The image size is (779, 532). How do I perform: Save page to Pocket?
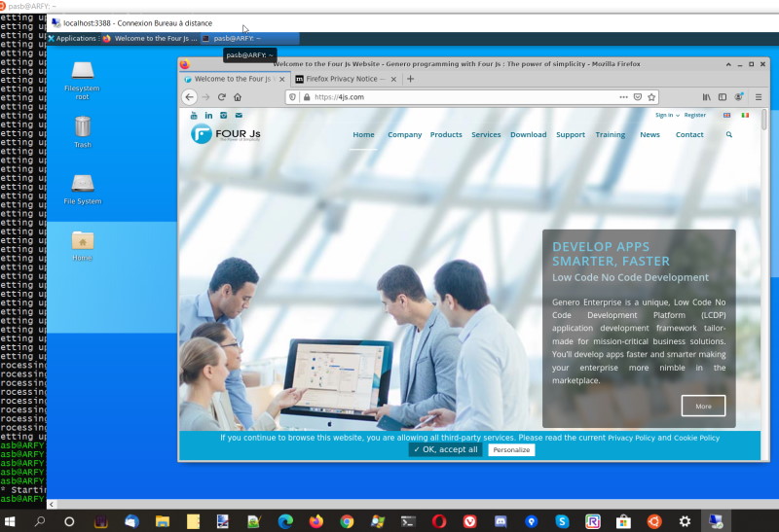pos(638,97)
